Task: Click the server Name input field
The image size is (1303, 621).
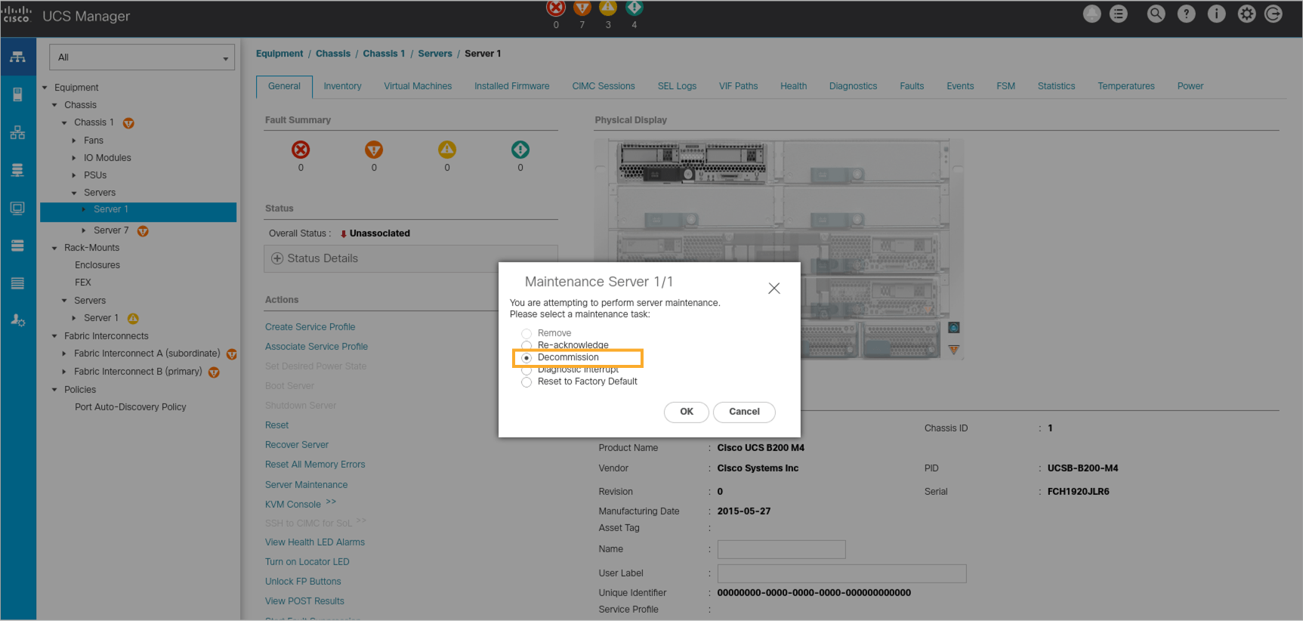Action: coord(781,549)
